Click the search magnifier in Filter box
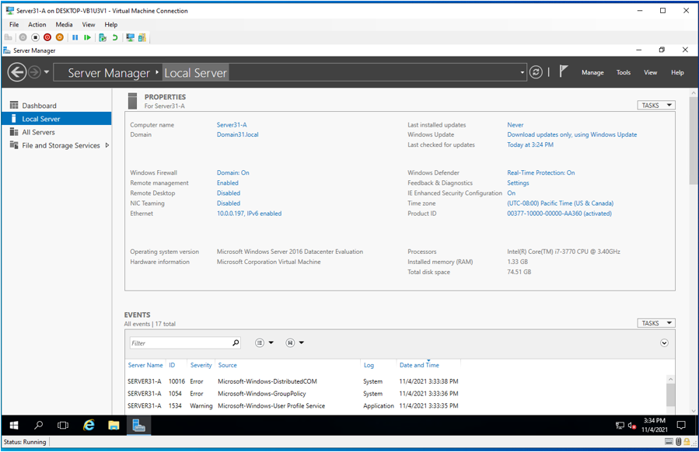 coord(236,343)
